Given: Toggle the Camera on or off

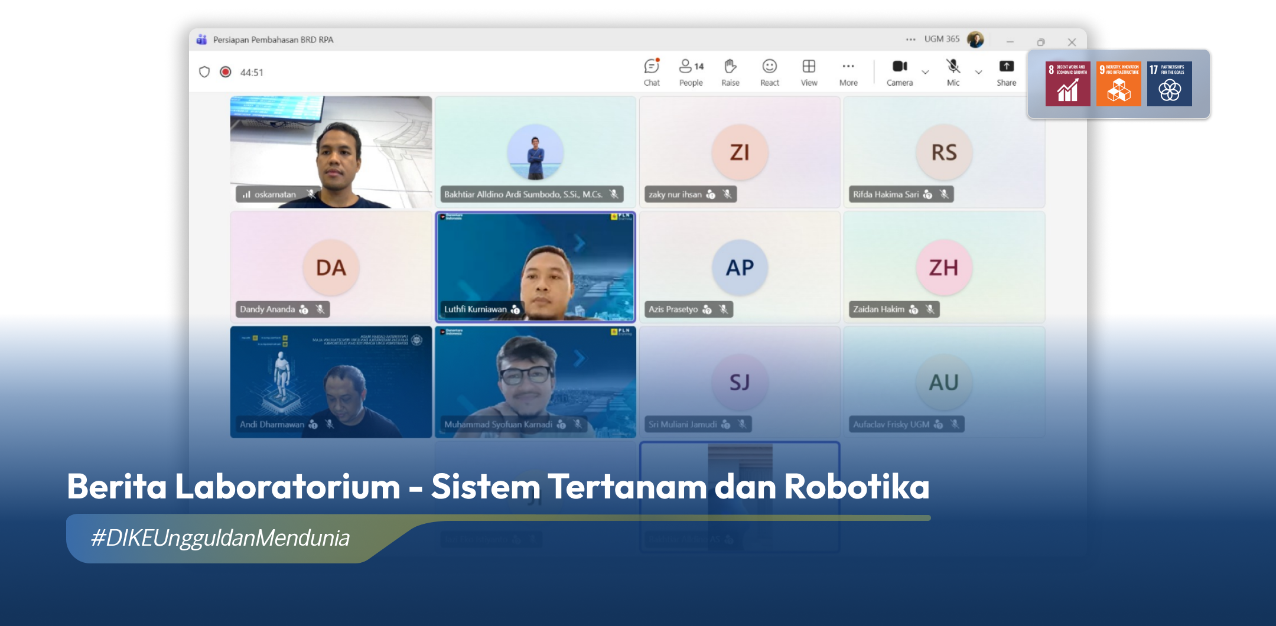Looking at the screenshot, I should click(900, 73).
